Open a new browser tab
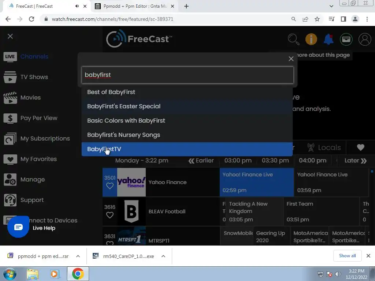The height and width of the screenshot is (281, 375). [x=186, y=6]
